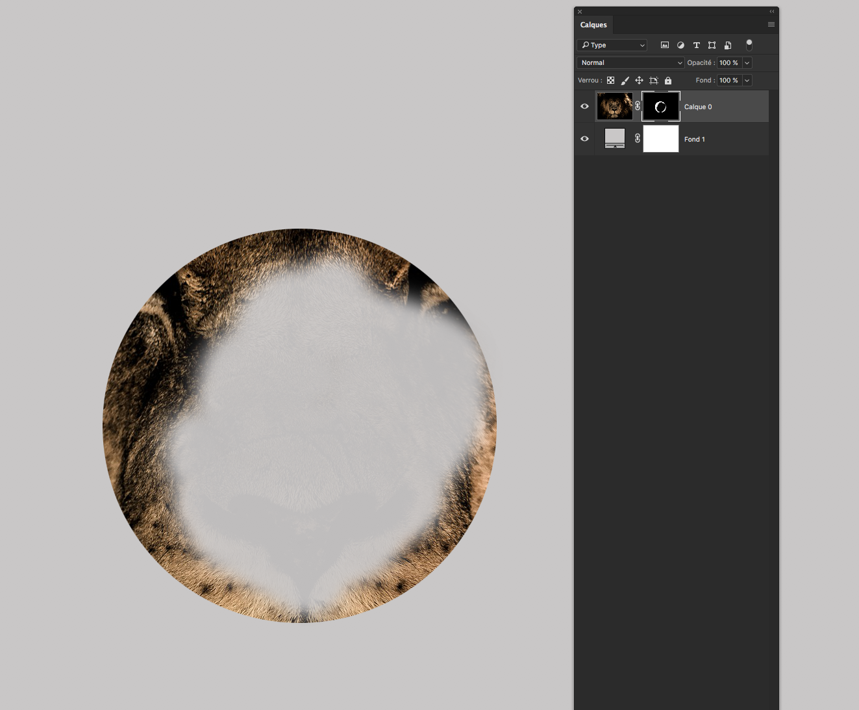859x710 pixels.
Task: Click the Fond fill value field
Action: pos(730,81)
